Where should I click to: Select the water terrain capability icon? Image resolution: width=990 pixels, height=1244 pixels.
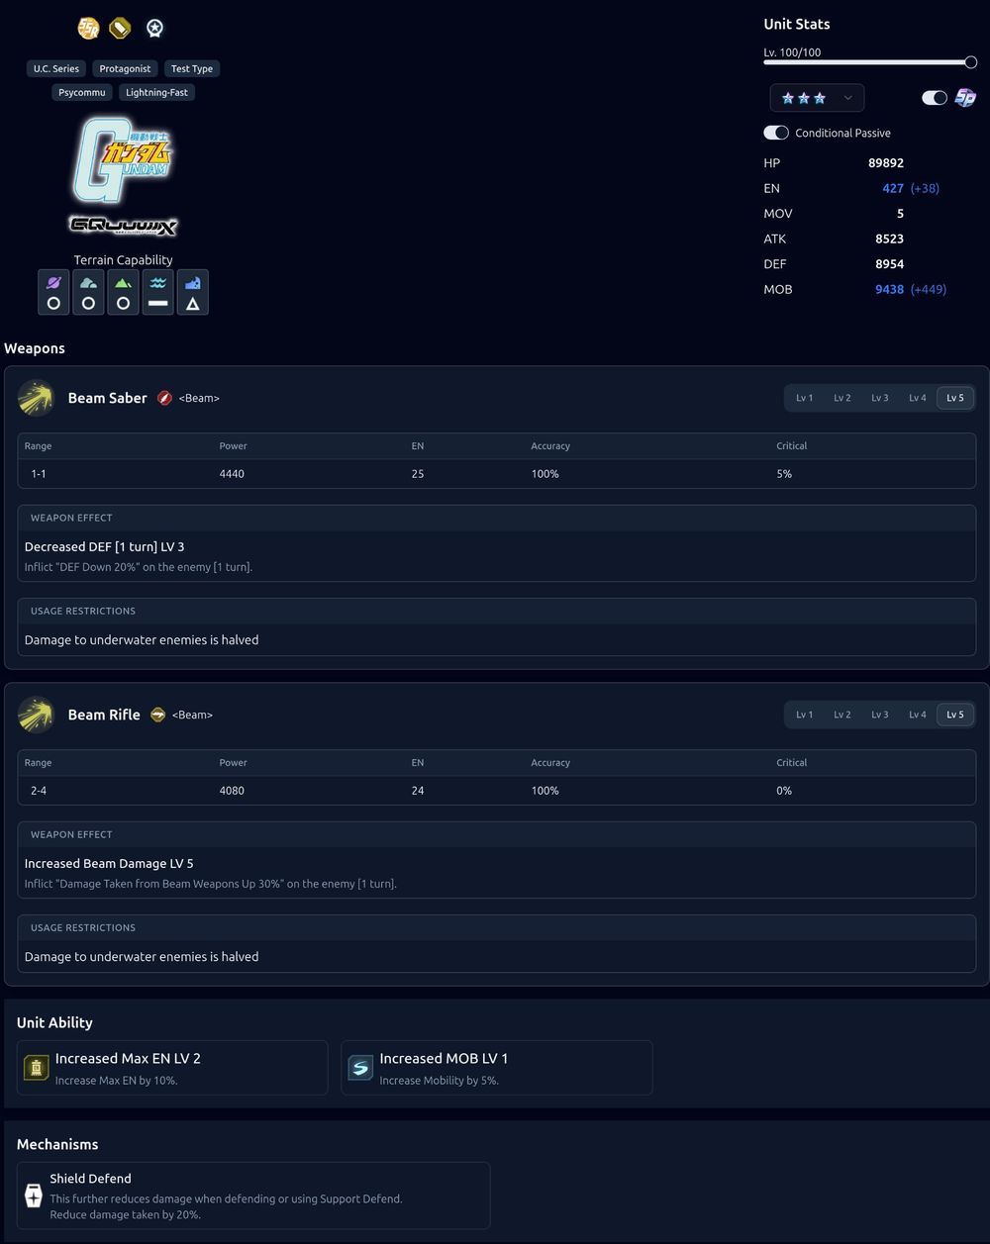point(157,292)
